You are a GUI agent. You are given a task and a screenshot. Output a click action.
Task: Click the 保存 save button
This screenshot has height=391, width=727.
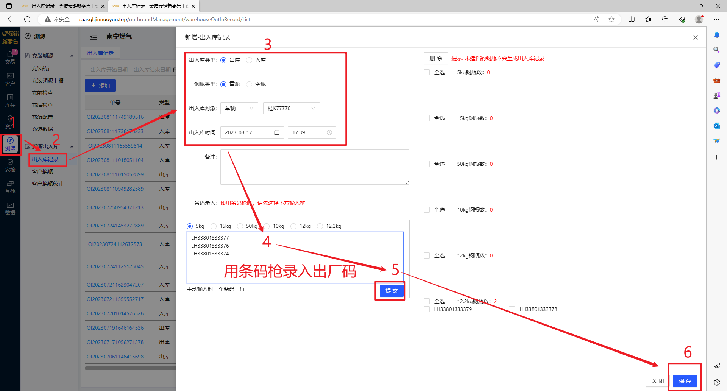685,381
